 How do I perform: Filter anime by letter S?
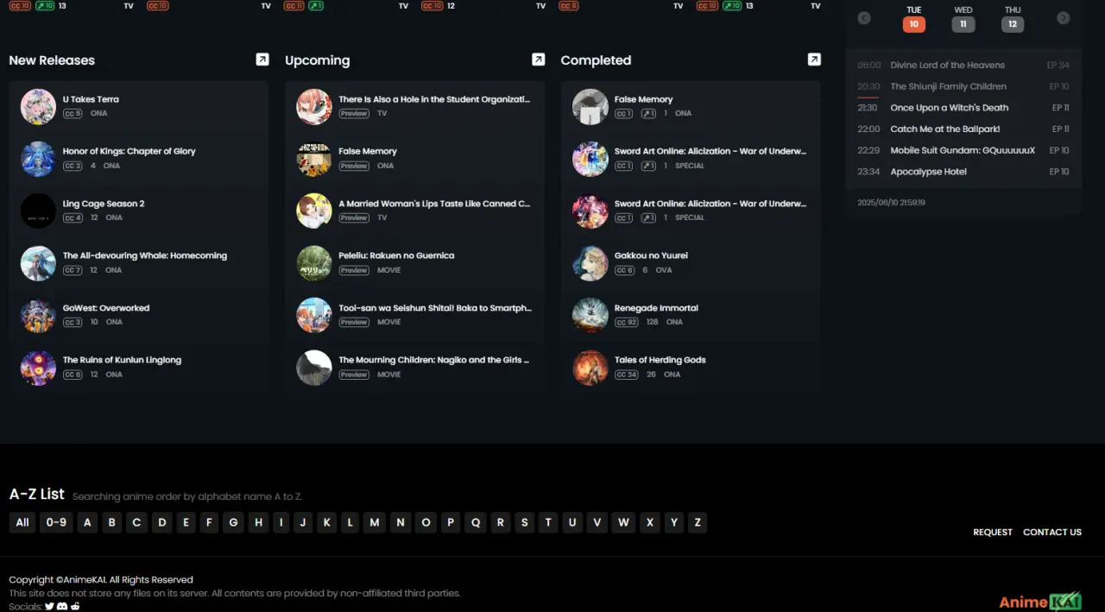524,522
